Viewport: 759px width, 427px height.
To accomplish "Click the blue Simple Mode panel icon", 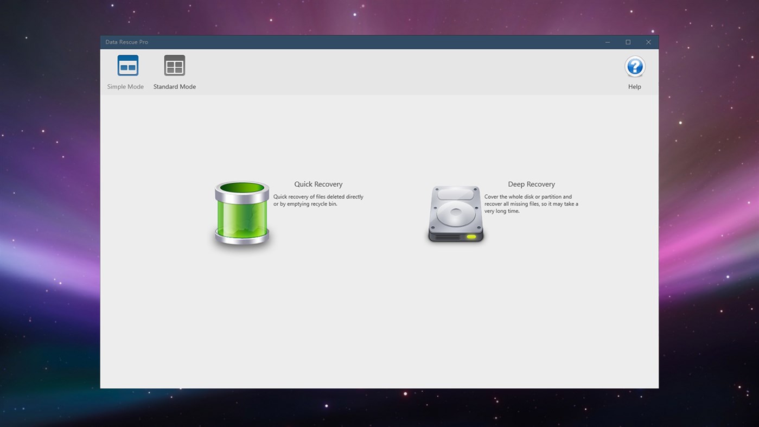I will (x=126, y=65).
